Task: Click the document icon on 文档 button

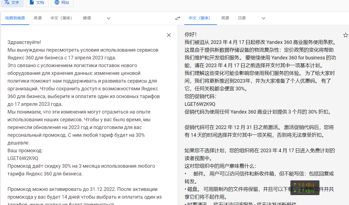Action: click(32, 2)
